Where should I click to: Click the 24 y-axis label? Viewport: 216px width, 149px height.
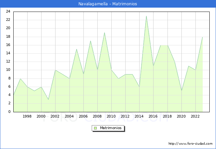[8, 12]
